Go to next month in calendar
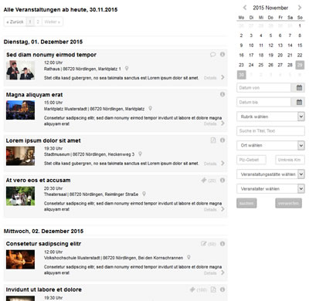 pyautogui.click(x=300, y=8)
